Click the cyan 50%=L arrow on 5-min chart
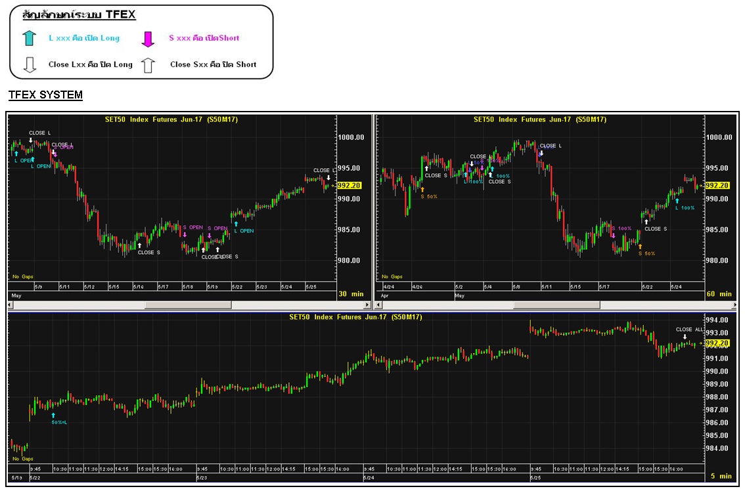The width and height of the screenshot is (745, 491). click(53, 415)
